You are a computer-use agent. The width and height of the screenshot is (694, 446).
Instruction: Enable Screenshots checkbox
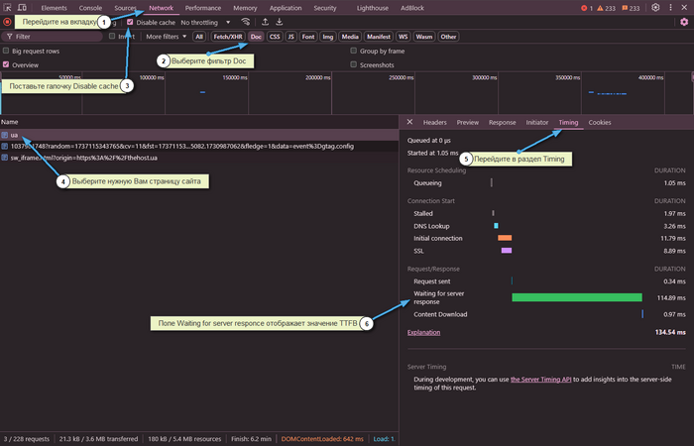(x=353, y=64)
